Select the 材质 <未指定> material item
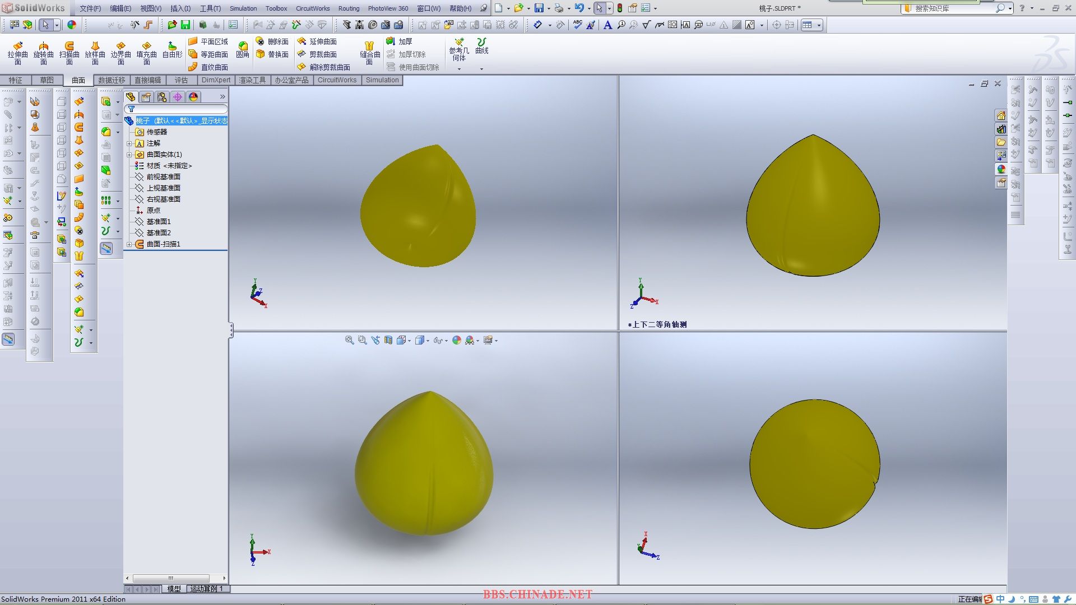Viewport: 1076px width, 605px height. [164, 166]
